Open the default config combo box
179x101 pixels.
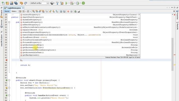point(39,3)
